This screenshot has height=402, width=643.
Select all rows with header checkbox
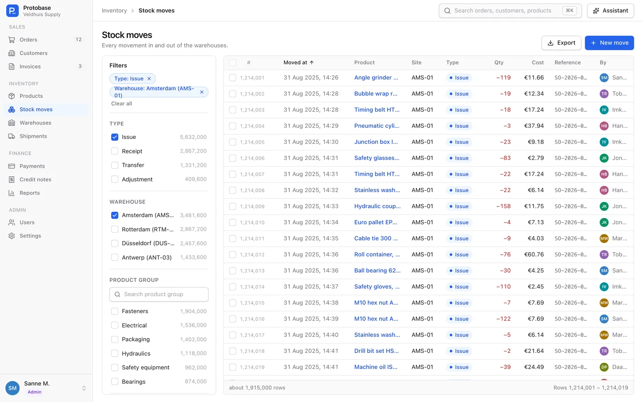coord(233,63)
